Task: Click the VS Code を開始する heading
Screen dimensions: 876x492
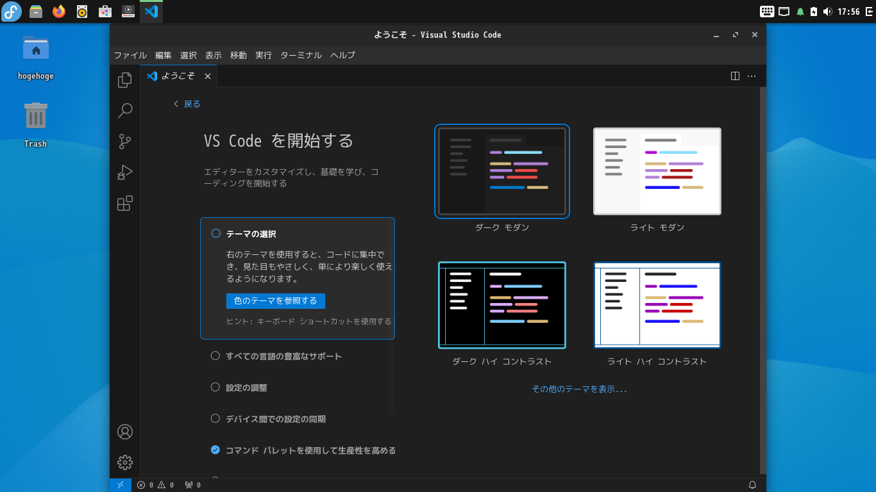Action: click(x=278, y=140)
